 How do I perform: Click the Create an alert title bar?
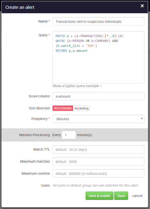(x=74, y=7)
